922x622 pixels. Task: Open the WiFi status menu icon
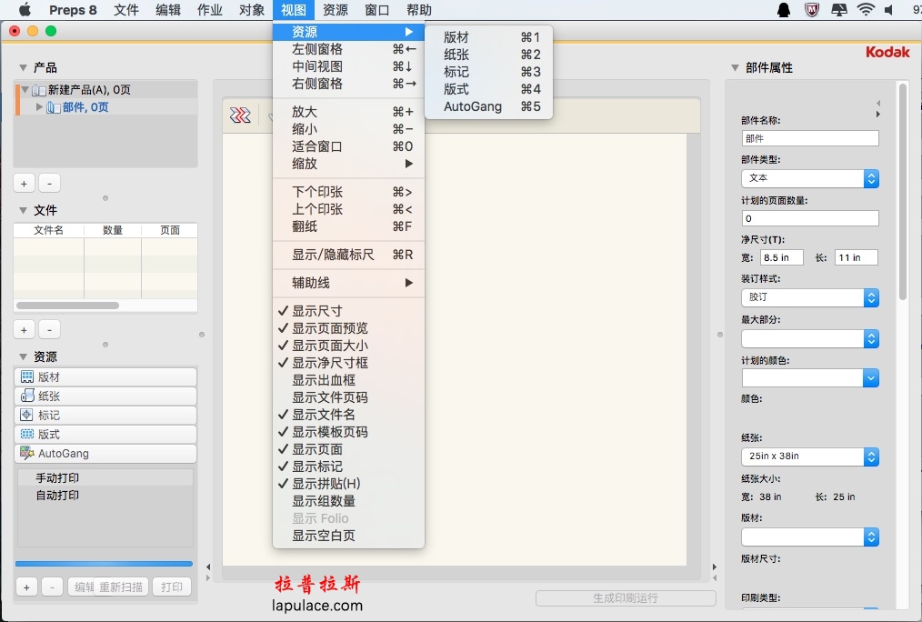pyautogui.click(x=865, y=10)
